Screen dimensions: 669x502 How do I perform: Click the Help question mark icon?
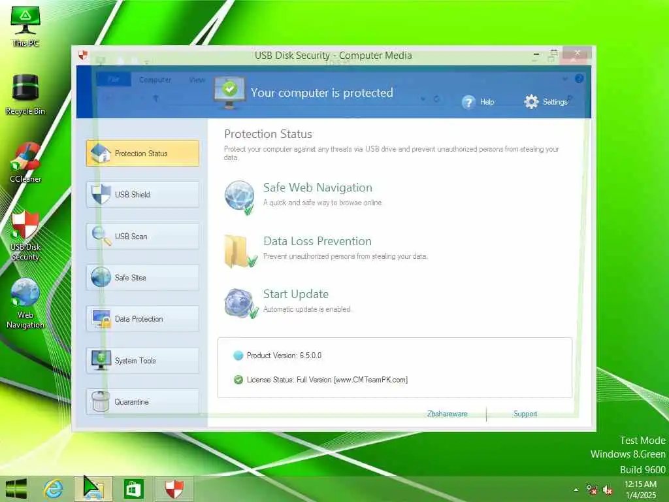(x=468, y=102)
